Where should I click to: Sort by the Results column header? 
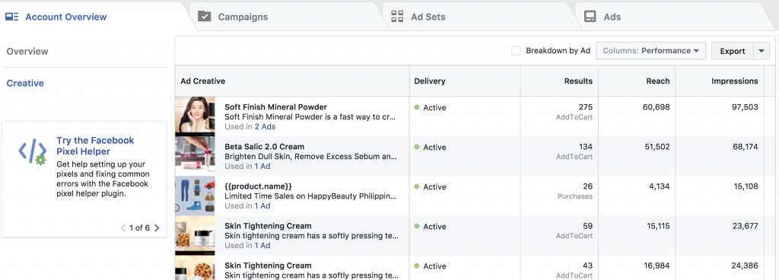pyautogui.click(x=578, y=81)
